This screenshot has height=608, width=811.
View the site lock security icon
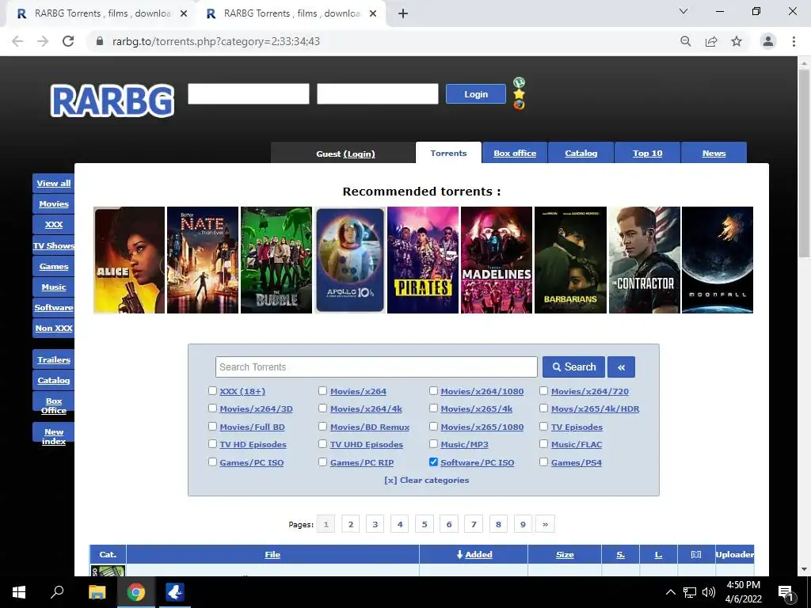coord(101,41)
